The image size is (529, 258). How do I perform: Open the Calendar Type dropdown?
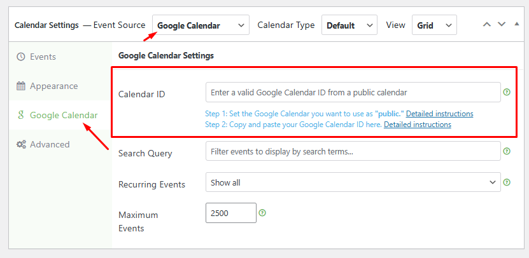pos(349,25)
